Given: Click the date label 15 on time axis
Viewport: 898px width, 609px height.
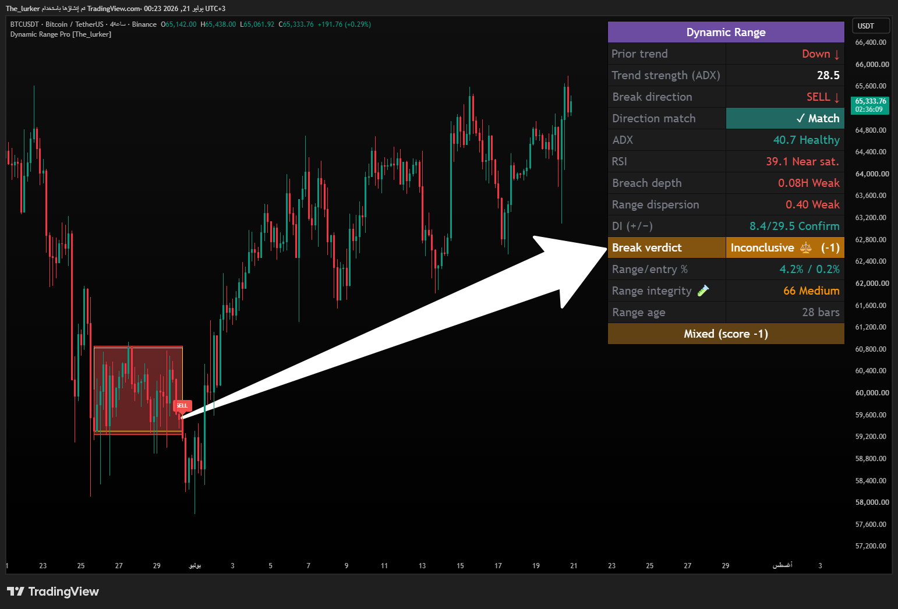Looking at the screenshot, I should (460, 566).
